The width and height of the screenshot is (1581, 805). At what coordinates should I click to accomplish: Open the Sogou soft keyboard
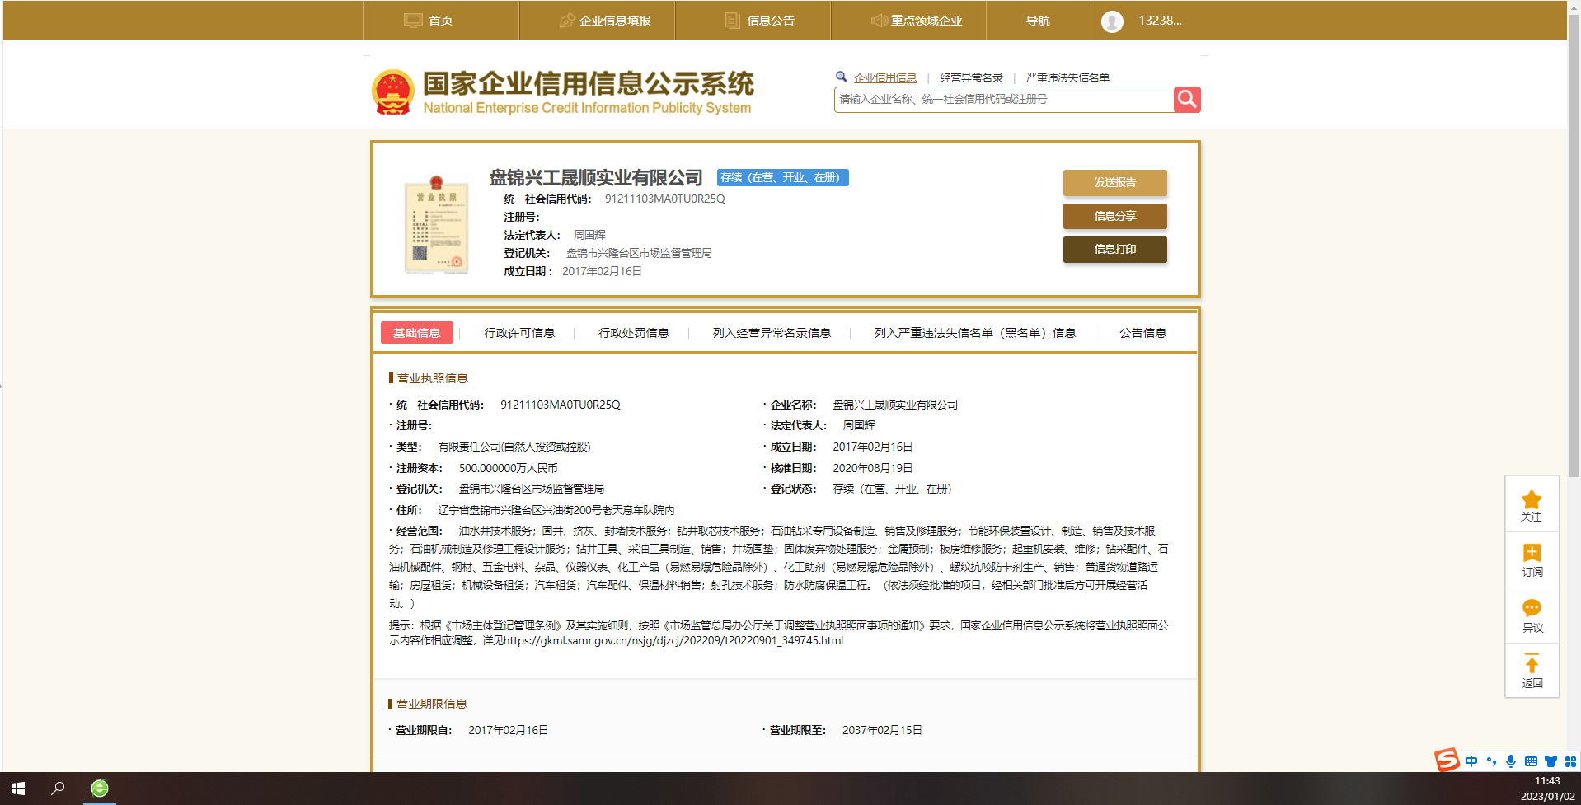tap(1531, 761)
